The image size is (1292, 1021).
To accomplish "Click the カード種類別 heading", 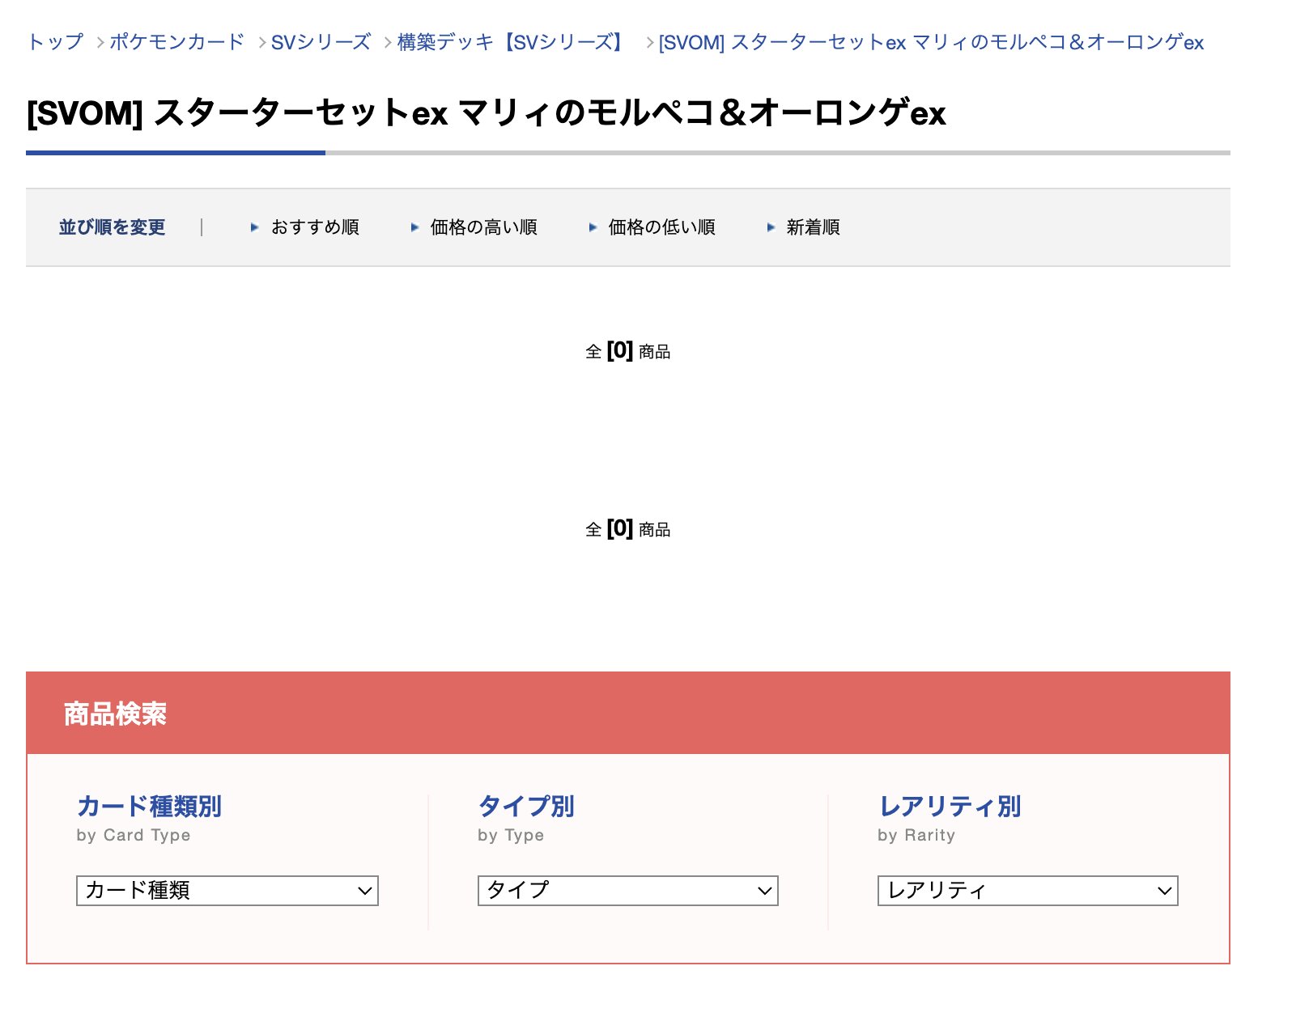I will click(149, 806).
